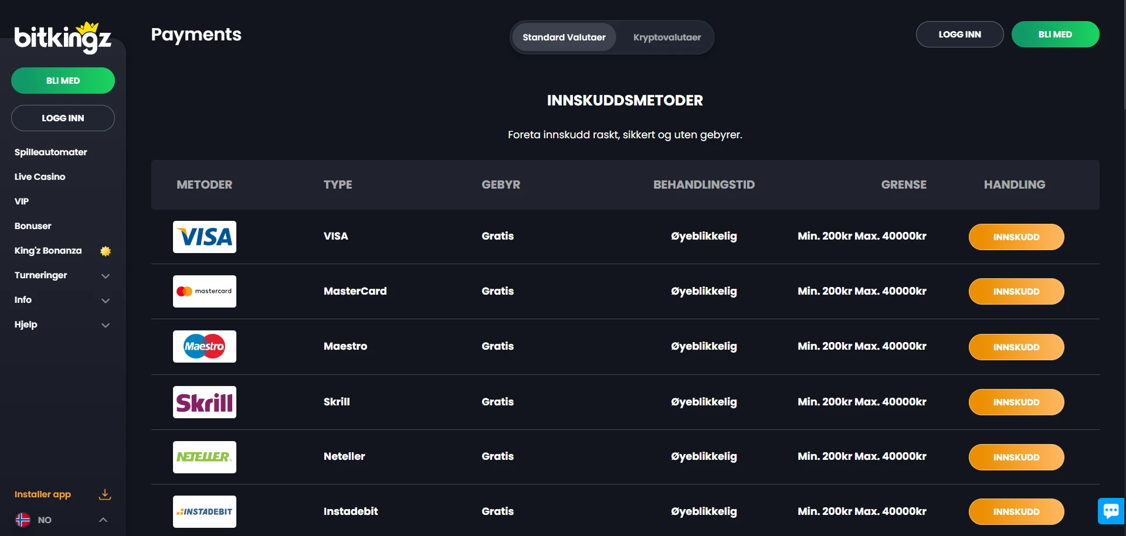Click INNSKUDD for VISA
This screenshot has width=1126, height=536.
(x=1016, y=237)
